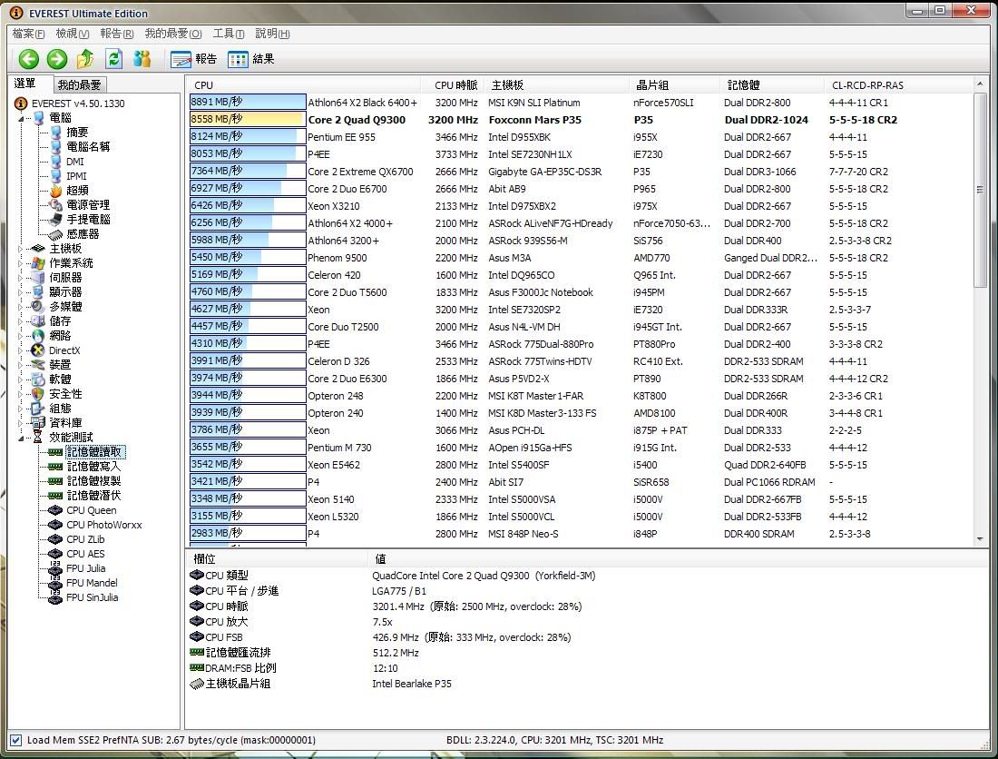The width and height of the screenshot is (998, 759).
Task: Click the 5450 MB/秒 Phenom 9500 bar
Action: [x=248, y=257]
